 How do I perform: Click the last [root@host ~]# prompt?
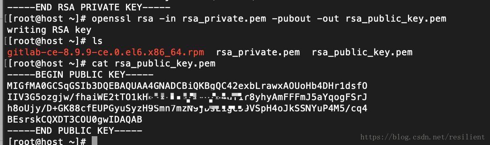click(x=47, y=141)
